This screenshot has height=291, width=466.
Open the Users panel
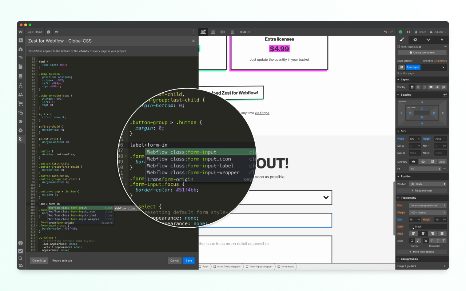(21, 95)
